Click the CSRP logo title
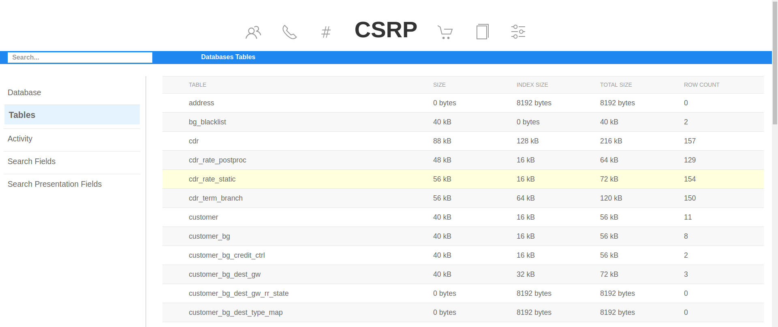The height and width of the screenshot is (327, 778). pos(385,30)
